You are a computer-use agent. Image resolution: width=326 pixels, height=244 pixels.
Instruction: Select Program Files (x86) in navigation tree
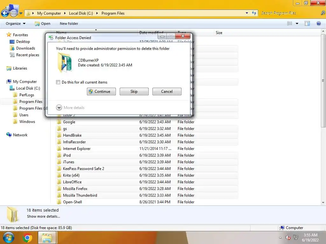tap(33, 108)
